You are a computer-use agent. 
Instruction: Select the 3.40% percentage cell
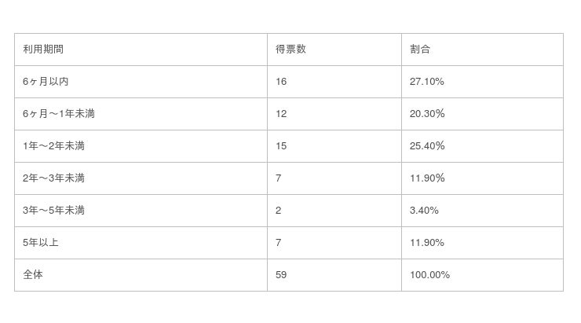click(x=424, y=211)
